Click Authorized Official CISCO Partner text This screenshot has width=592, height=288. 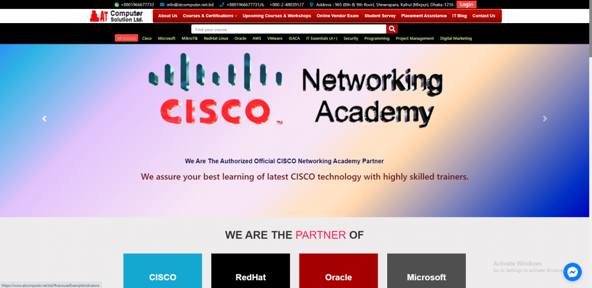[284, 161]
